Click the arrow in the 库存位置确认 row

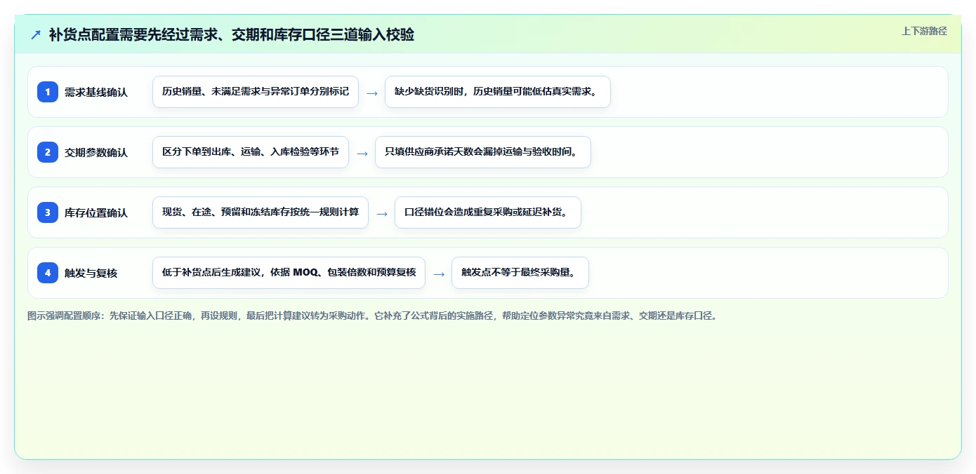point(382,213)
